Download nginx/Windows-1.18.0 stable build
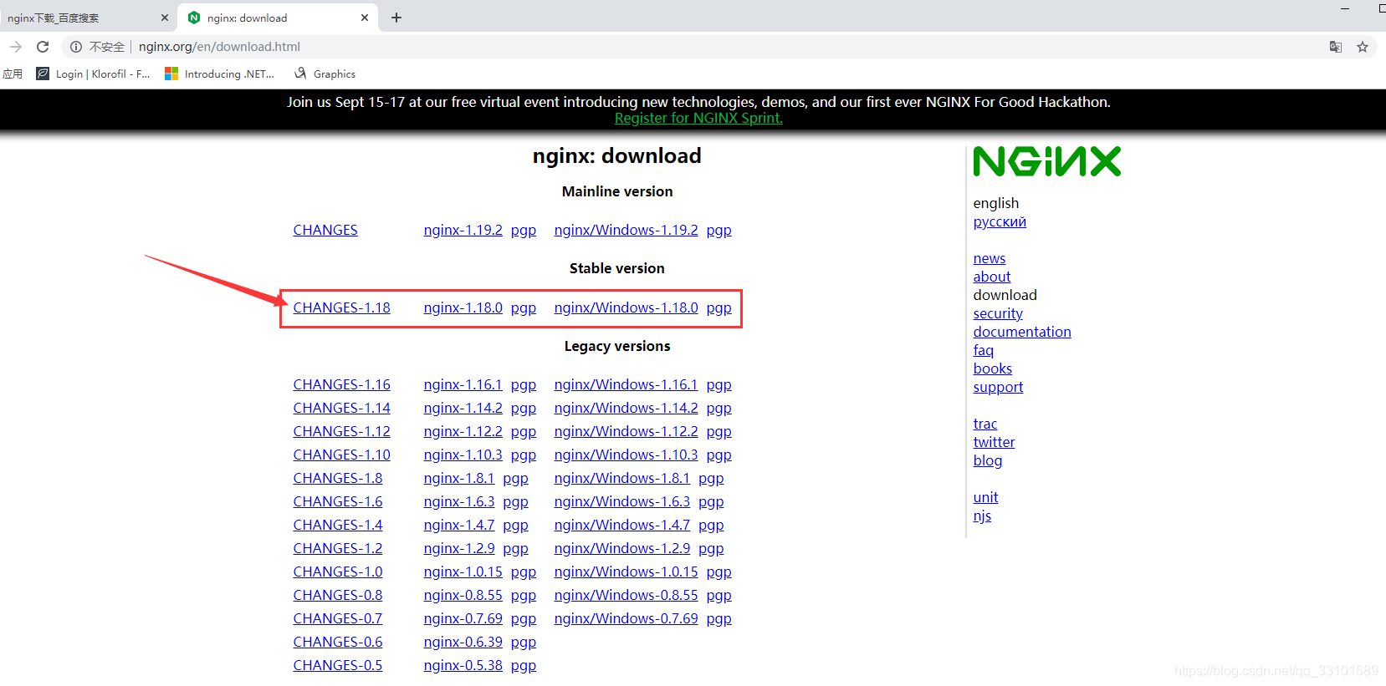 pyautogui.click(x=626, y=307)
